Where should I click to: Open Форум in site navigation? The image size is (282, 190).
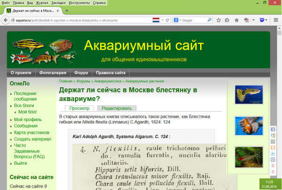(x=81, y=73)
